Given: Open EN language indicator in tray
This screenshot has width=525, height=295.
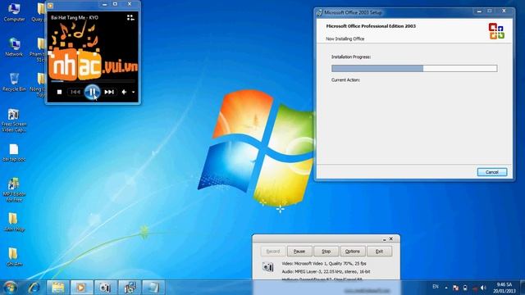Looking at the screenshot, I should (x=436, y=287).
